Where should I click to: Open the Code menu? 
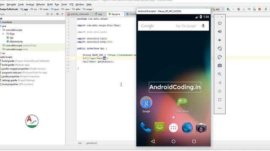pos(21,5)
